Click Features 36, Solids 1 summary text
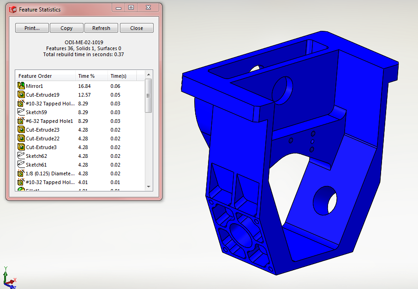 [84, 48]
